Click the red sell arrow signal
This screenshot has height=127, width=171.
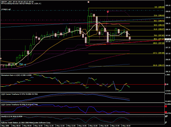coord(108,12)
